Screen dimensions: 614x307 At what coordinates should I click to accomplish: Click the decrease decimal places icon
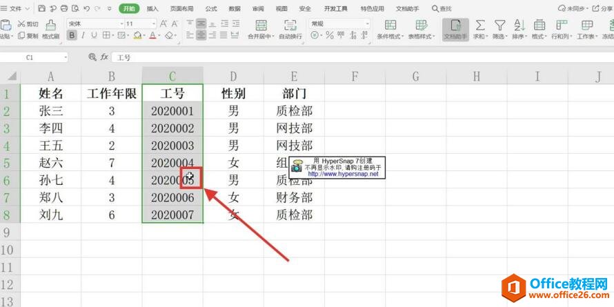tap(365, 36)
